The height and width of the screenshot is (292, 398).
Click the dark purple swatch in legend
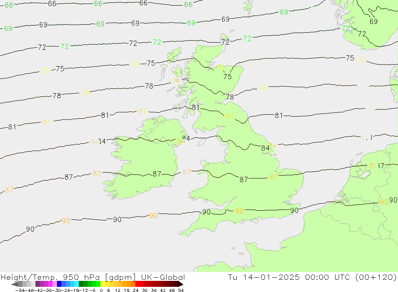point(37,284)
